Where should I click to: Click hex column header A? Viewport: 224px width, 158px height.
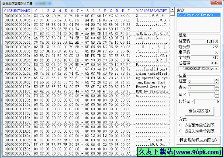(99, 11)
